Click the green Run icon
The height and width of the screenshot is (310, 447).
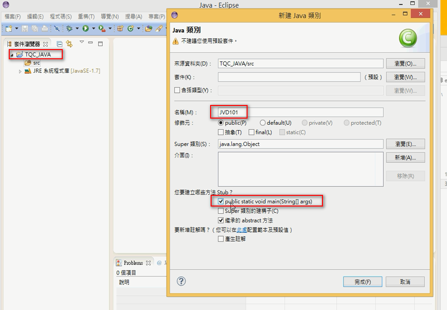coord(86,29)
